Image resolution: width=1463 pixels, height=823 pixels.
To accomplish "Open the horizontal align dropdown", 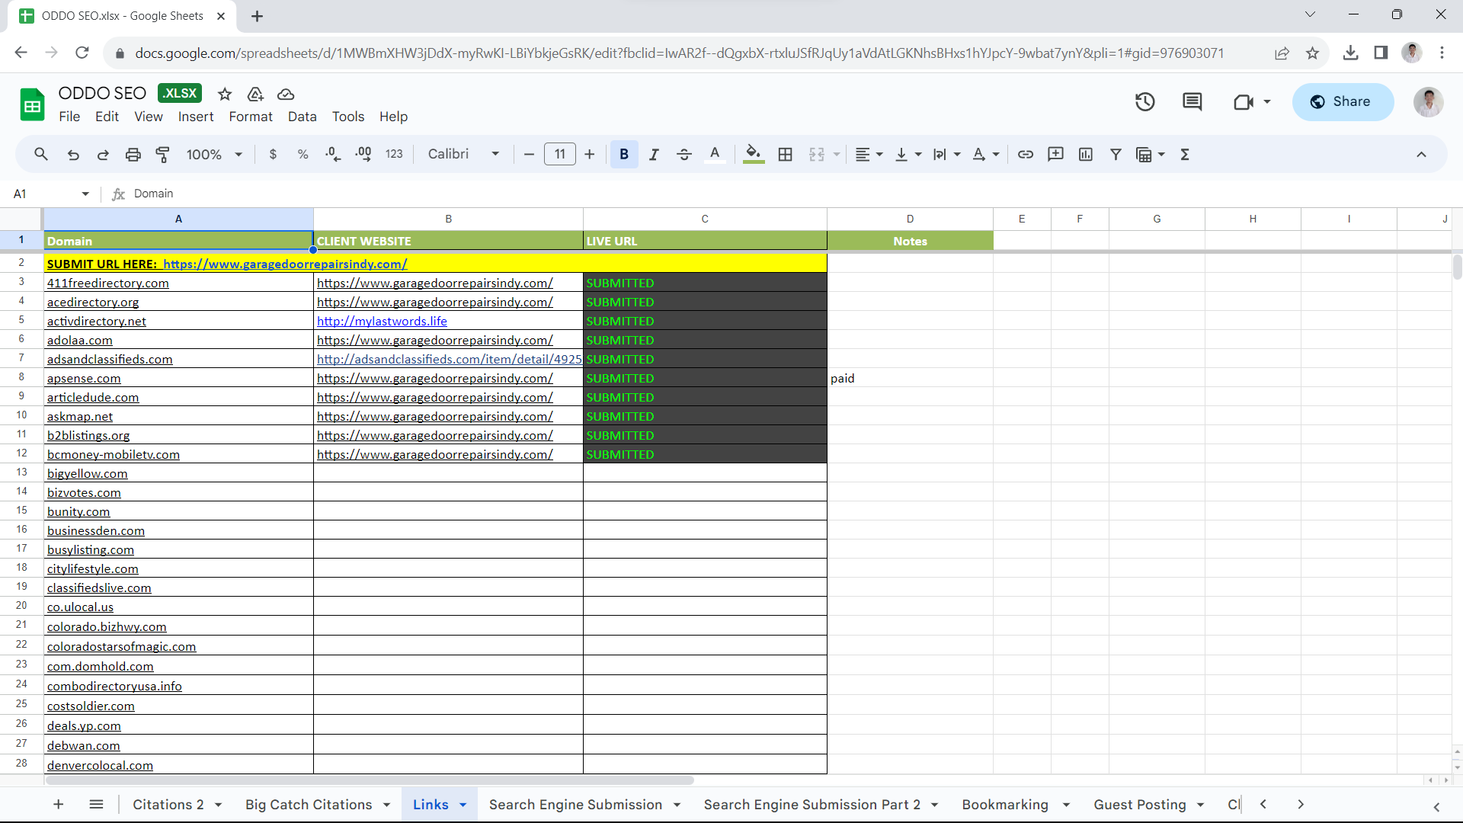I will pyautogui.click(x=869, y=155).
